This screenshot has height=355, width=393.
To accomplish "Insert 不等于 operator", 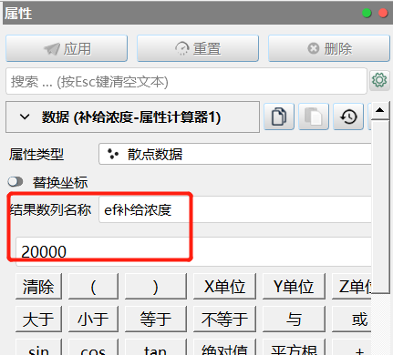I will [224, 319].
